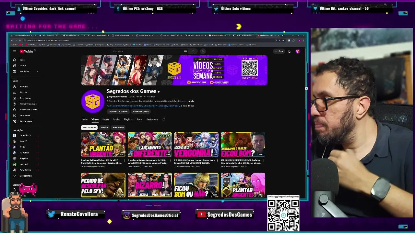This screenshot has width=415, height=233.
Task: Open the Criar dropdown button
Action: [279, 51]
